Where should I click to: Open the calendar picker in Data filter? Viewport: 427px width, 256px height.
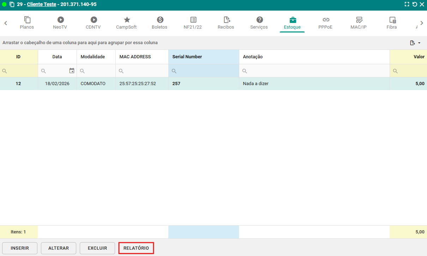point(72,71)
